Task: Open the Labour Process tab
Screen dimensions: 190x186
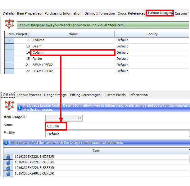Action: (29, 95)
